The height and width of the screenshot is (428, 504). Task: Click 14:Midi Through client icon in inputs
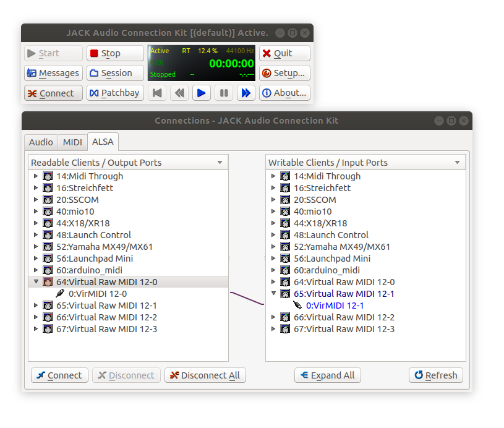point(285,176)
